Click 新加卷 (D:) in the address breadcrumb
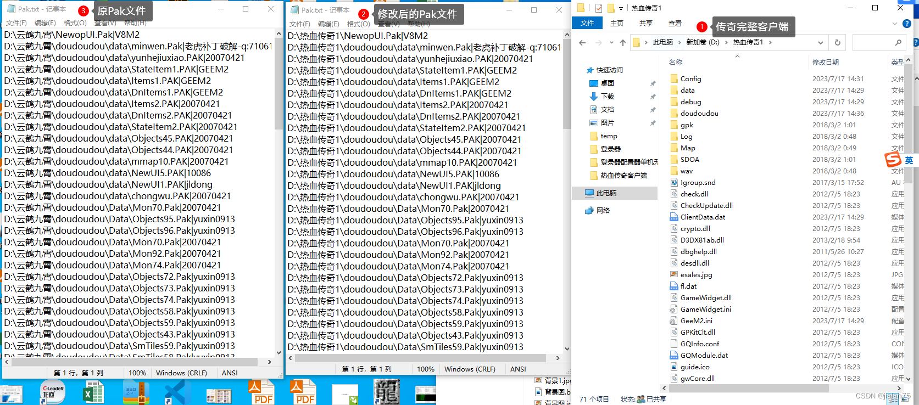This screenshot has width=919, height=405. (703, 42)
